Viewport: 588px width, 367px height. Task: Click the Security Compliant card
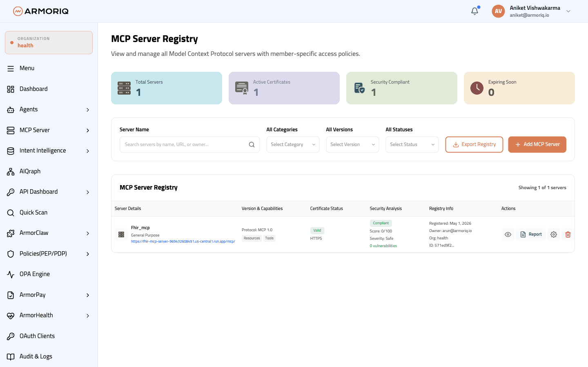pyautogui.click(x=402, y=88)
